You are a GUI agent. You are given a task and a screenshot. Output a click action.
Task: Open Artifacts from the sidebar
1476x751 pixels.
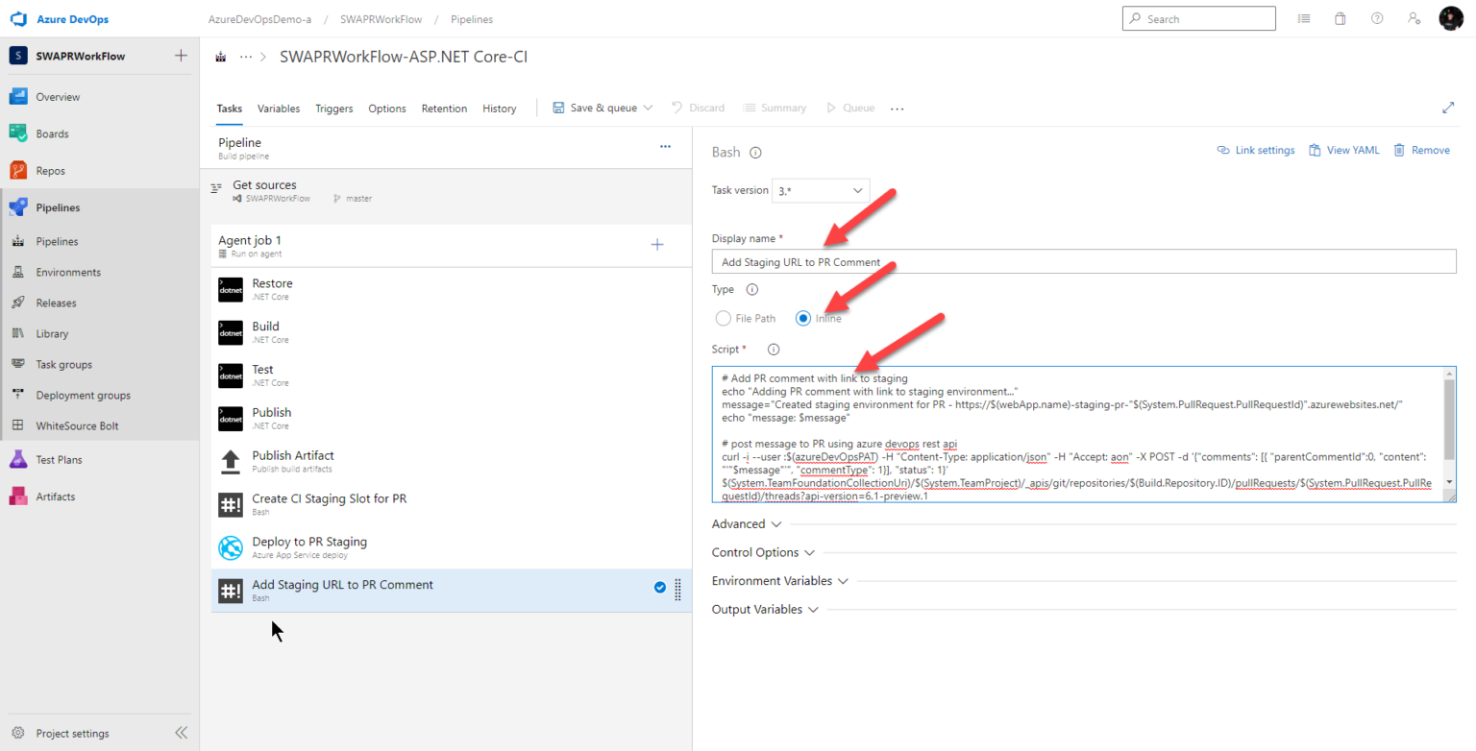point(55,497)
